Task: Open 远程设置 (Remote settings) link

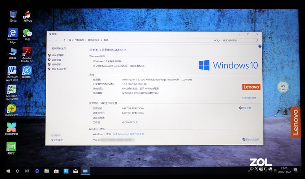Action: pos(56,60)
